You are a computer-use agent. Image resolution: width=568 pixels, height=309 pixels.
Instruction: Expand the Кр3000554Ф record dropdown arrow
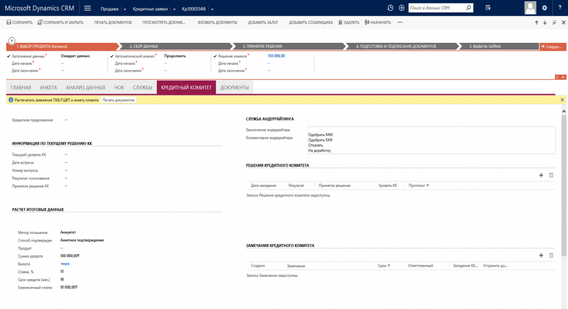pos(212,9)
